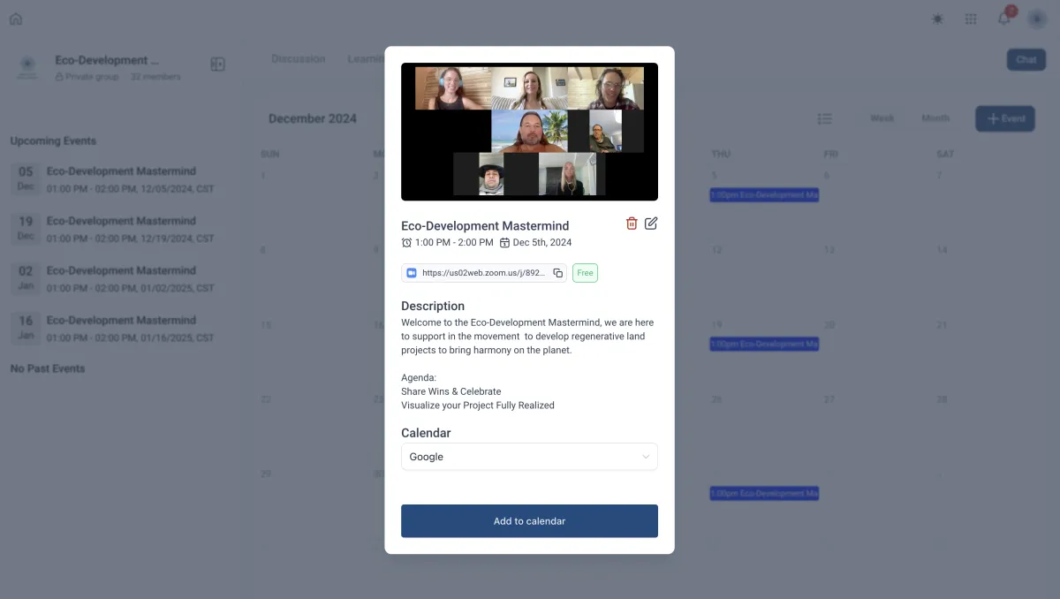Select day 13 in the calendar grid

829,250
